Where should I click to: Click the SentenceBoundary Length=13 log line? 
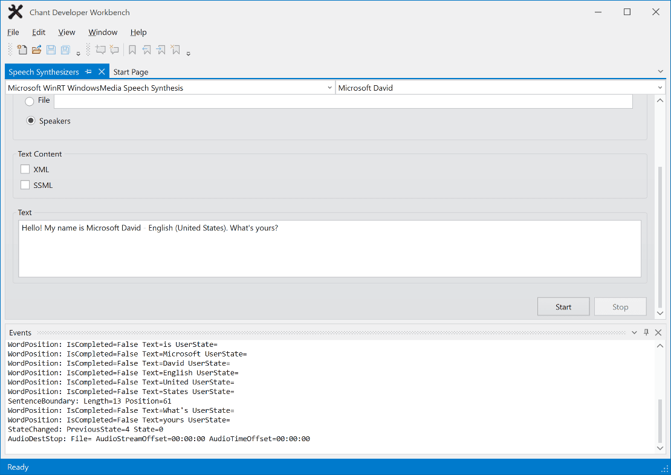pyautogui.click(x=89, y=401)
